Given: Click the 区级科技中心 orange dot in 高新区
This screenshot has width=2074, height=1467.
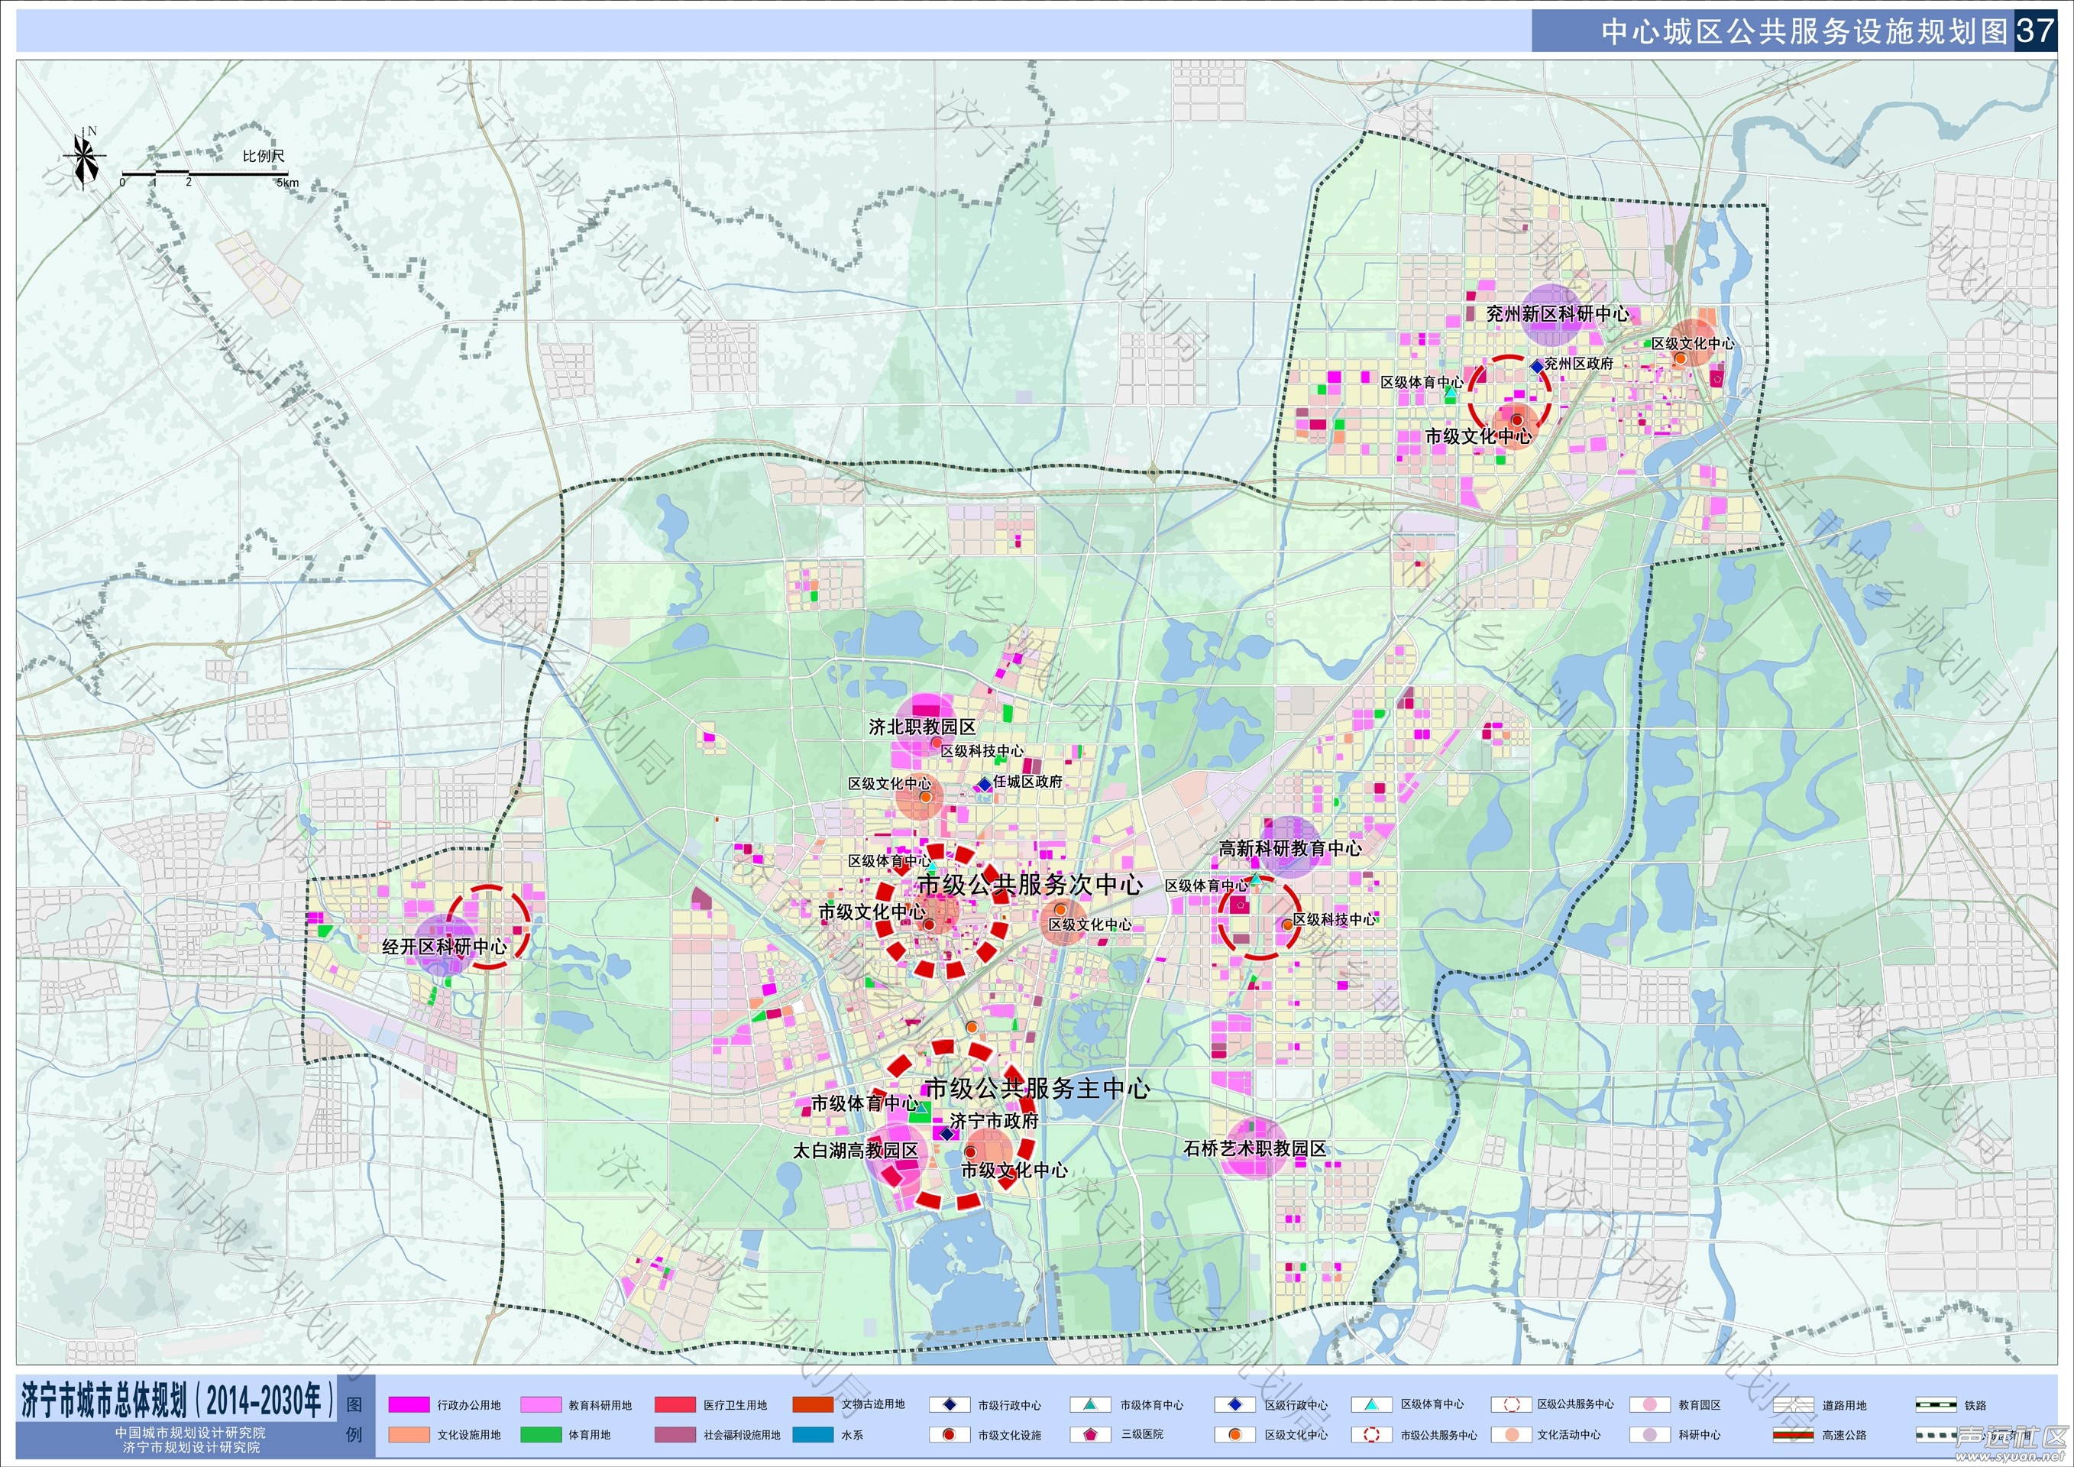Looking at the screenshot, I should [1287, 924].
